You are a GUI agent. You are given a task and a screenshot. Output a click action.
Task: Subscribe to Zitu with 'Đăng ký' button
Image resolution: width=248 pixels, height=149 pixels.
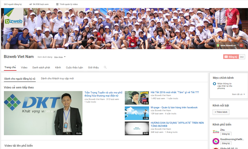click(x=226, y=134)
